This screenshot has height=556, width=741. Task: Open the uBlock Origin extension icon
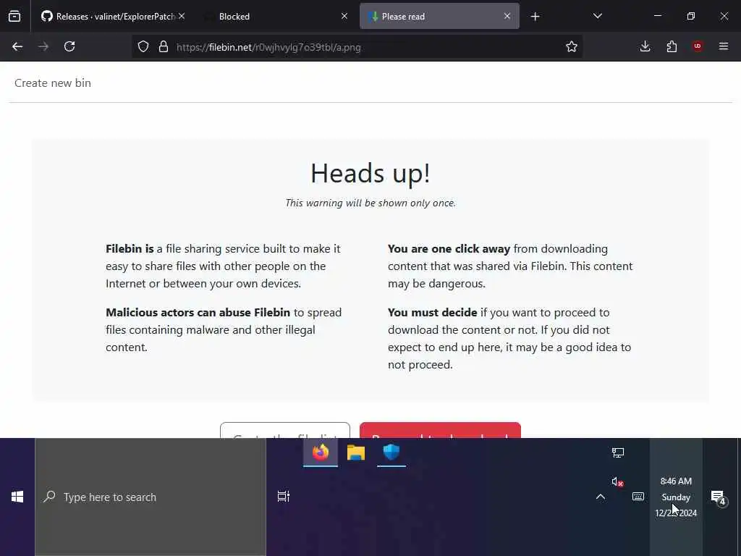pos(698,46)
